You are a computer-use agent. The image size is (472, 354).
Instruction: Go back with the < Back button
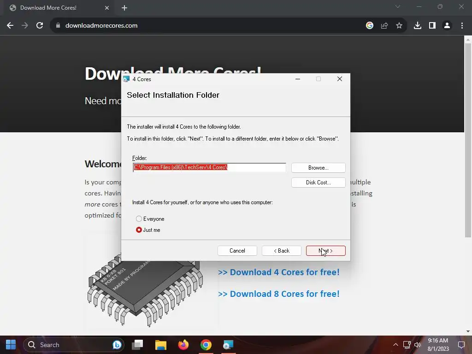pos(282,251)
